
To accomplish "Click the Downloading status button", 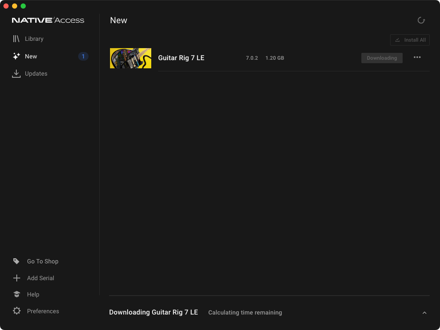I will click(382, 58).
